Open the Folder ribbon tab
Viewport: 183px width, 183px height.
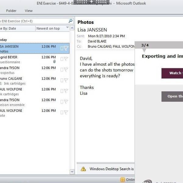[x=11, y=11]
